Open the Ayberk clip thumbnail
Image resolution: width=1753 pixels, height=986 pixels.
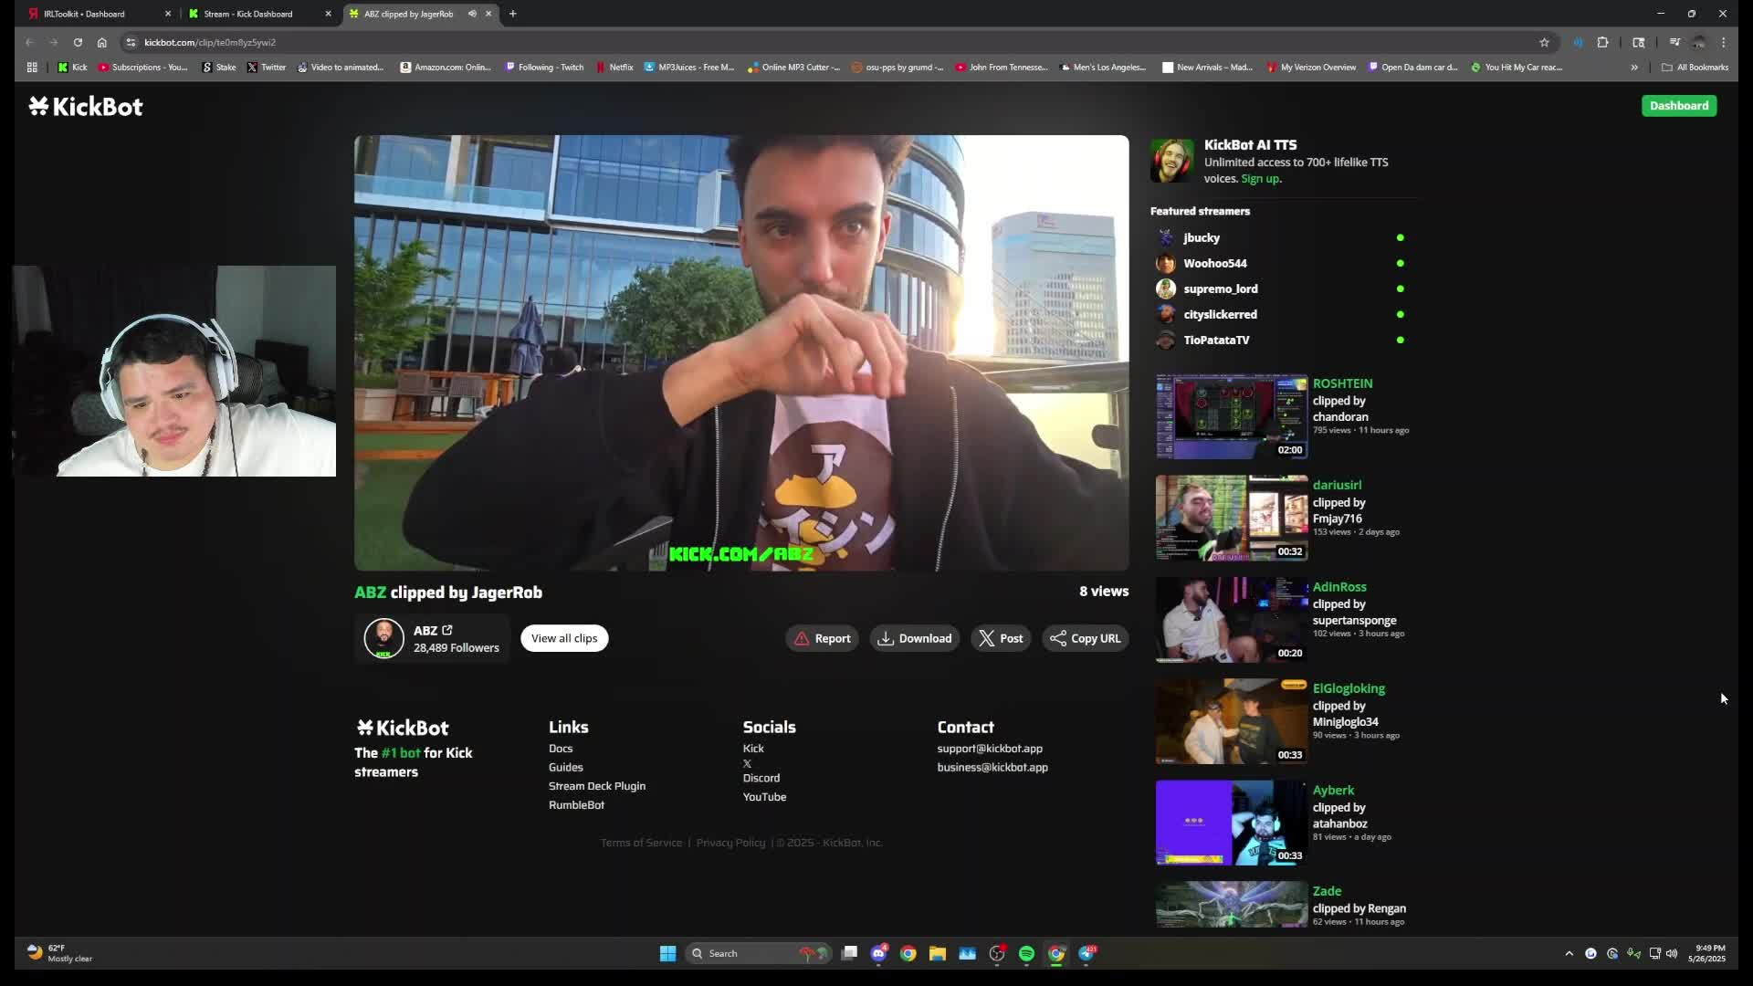click(1232, 823)
